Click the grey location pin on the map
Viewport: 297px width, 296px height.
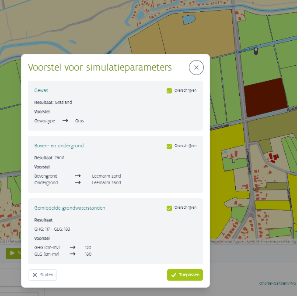[x=256, y=51]
